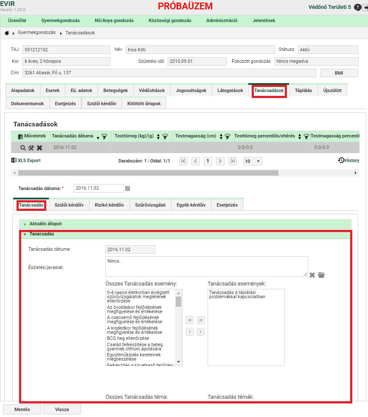Image resolution: width=368 pixels, height=417 pixels.
Task: Edit record with tools icon
Action: [31, 148]
